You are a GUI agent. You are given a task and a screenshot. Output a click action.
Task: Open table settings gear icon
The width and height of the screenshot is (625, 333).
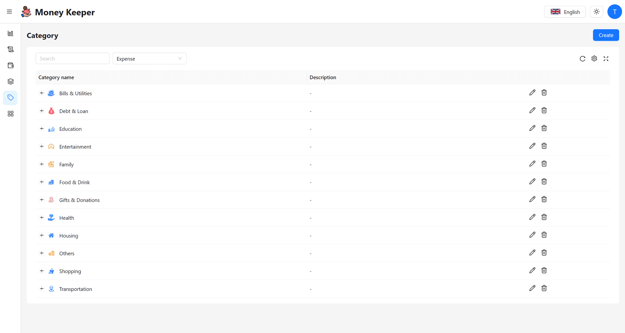coord(594,58)
